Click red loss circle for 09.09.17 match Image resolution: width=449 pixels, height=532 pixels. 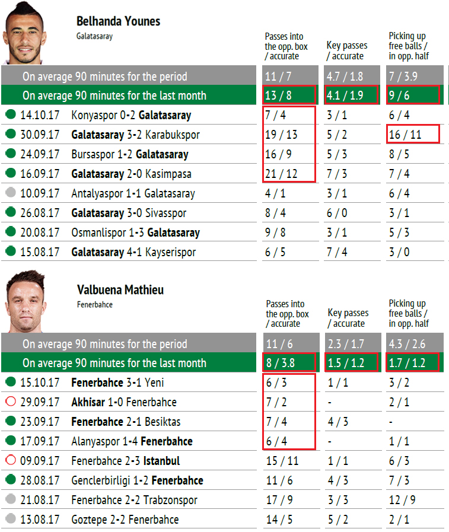(x=11, y=460)
